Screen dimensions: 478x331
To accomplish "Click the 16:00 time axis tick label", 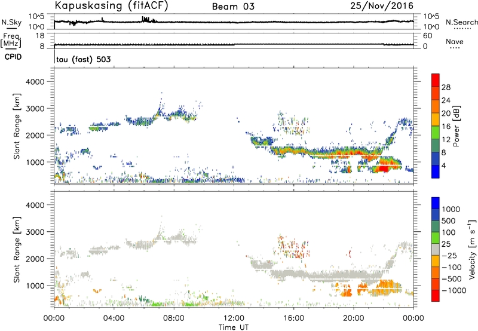I will click(293, 318).
